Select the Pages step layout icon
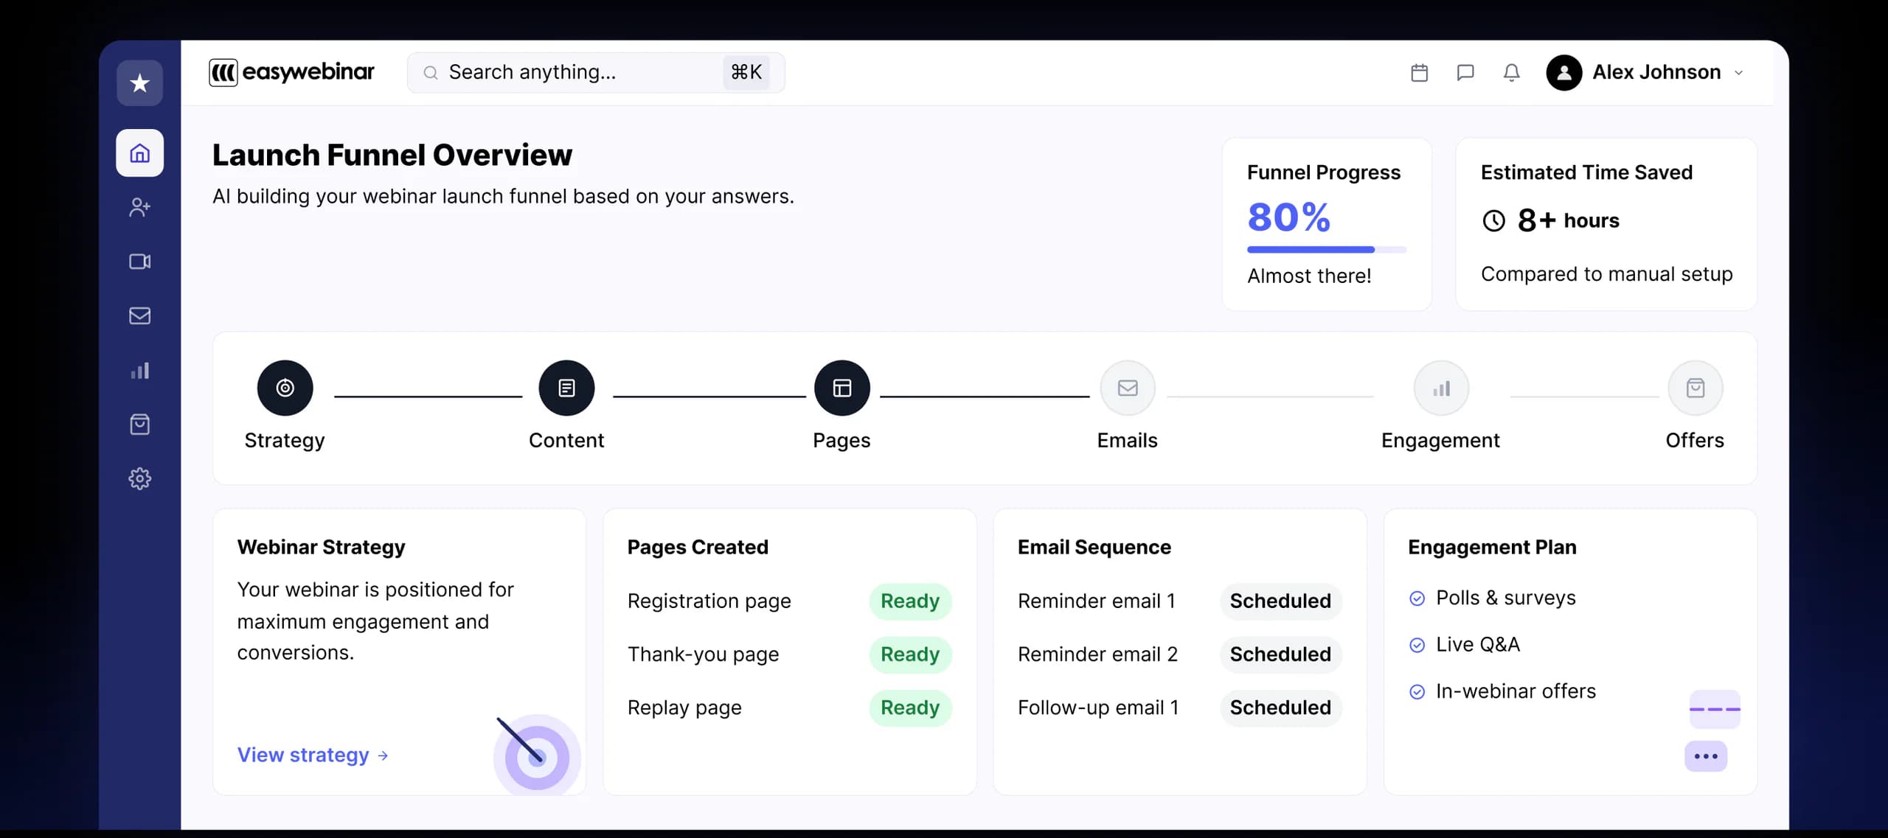This screenshot has height=838, width=1888. click(x=841, y=388)
